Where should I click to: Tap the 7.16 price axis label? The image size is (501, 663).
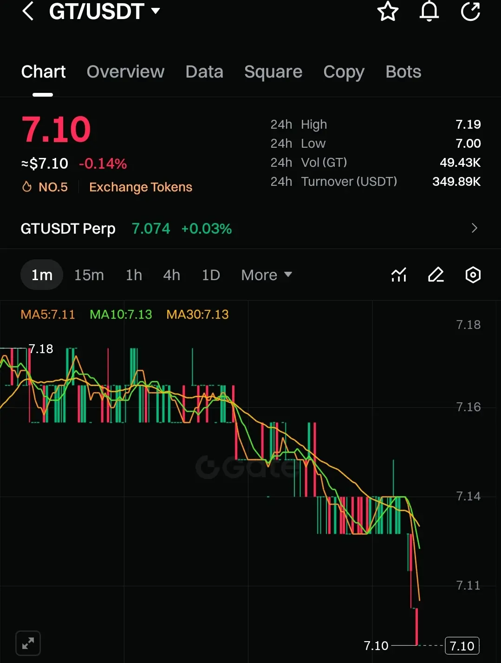pos(468,407)
